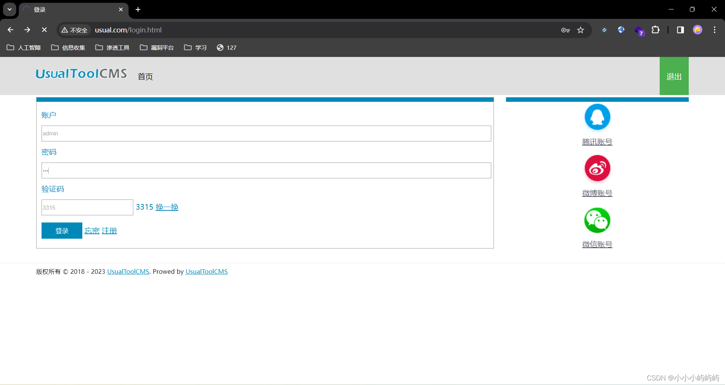725x385 pixels.
Task: Go to 首页 in the navigation
Action: click(145, 77)
